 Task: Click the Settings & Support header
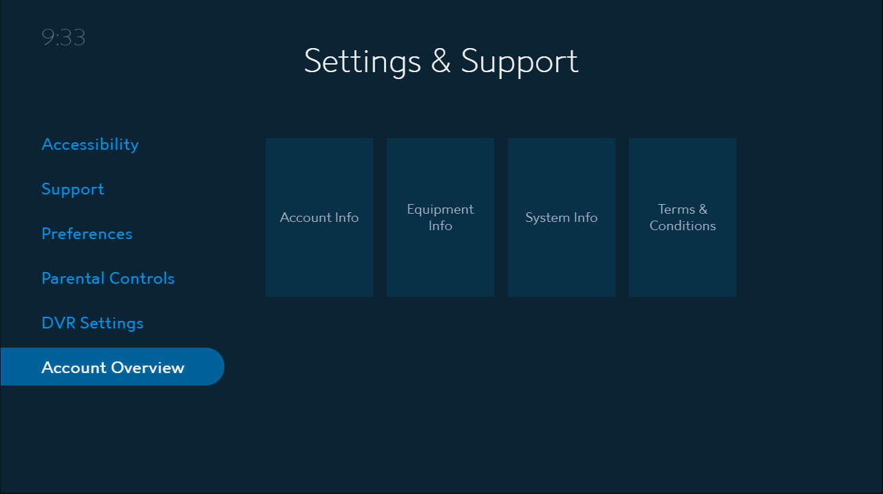[x=441, y=61]
